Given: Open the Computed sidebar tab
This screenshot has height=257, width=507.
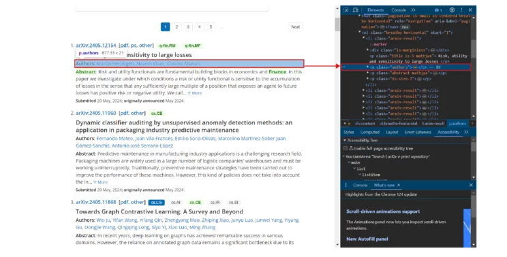Looking at the screenshot, I should coord(369,132).
